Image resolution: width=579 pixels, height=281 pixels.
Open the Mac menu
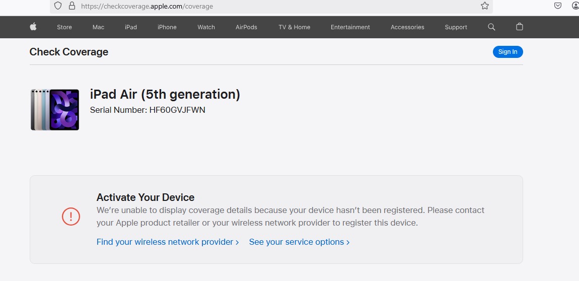tap(98, 27)
